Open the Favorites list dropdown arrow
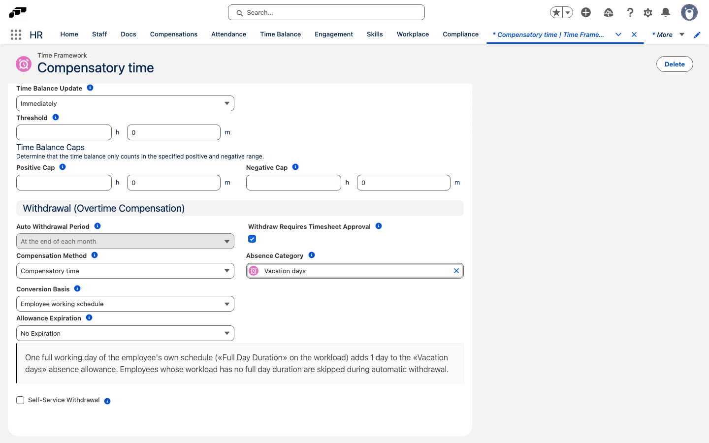 click(x=568, y=12)
